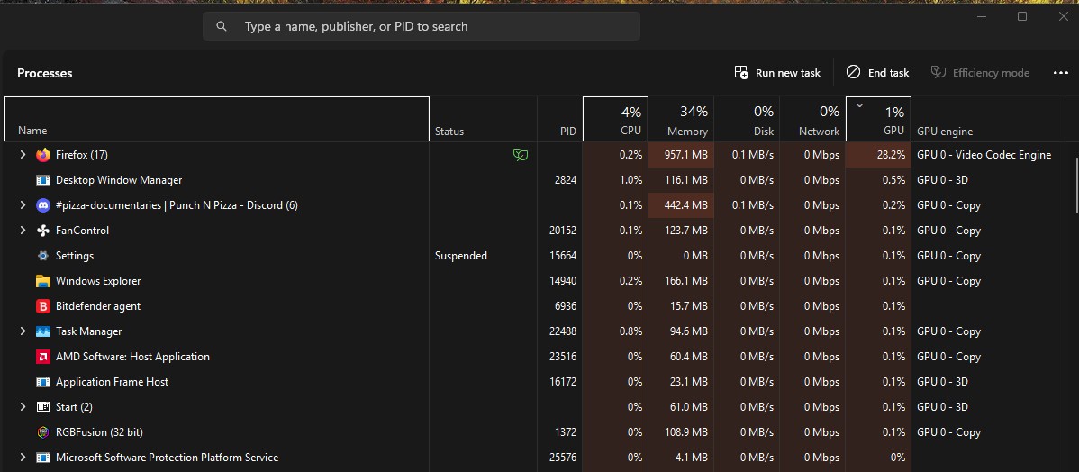This screenshot has height=472, width=1079.
Task: Sort by the Network column header
Action: click(812, 119)
